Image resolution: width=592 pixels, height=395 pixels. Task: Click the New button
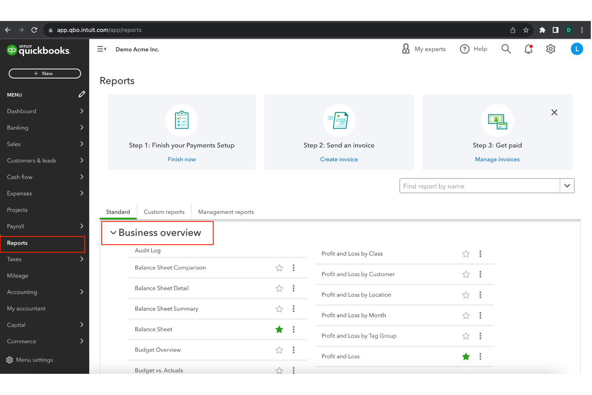point(44,73)
